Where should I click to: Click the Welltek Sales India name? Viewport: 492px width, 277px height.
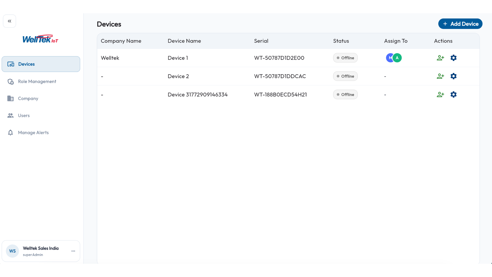coord(41,248)
